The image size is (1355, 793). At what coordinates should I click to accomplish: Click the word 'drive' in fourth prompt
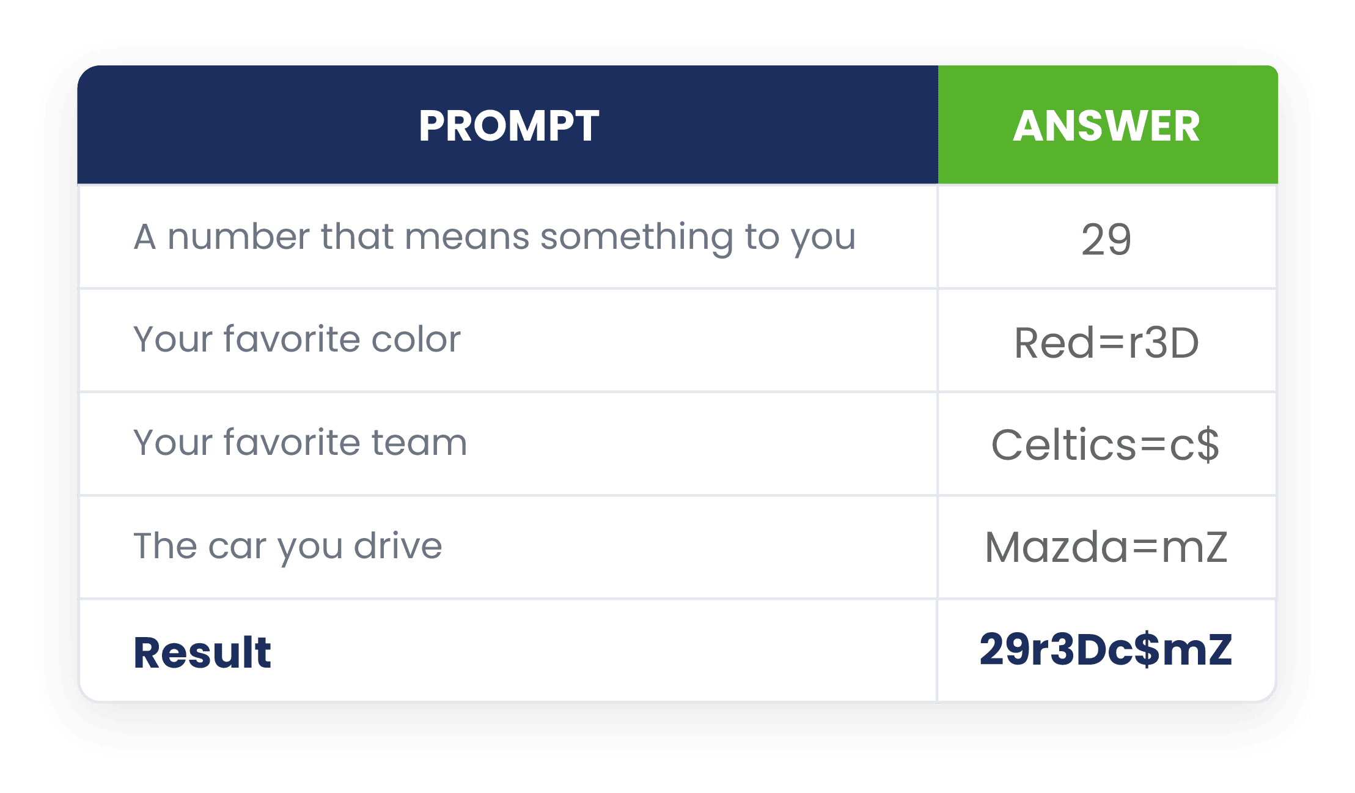(x=398, y=545)
